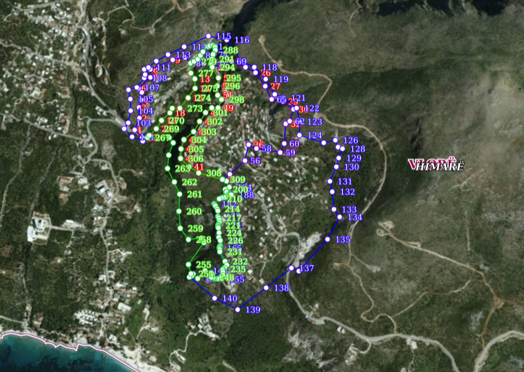Click the green vertex point labeled 263
This screenshot has width=524, height=372.
point(168,168)
